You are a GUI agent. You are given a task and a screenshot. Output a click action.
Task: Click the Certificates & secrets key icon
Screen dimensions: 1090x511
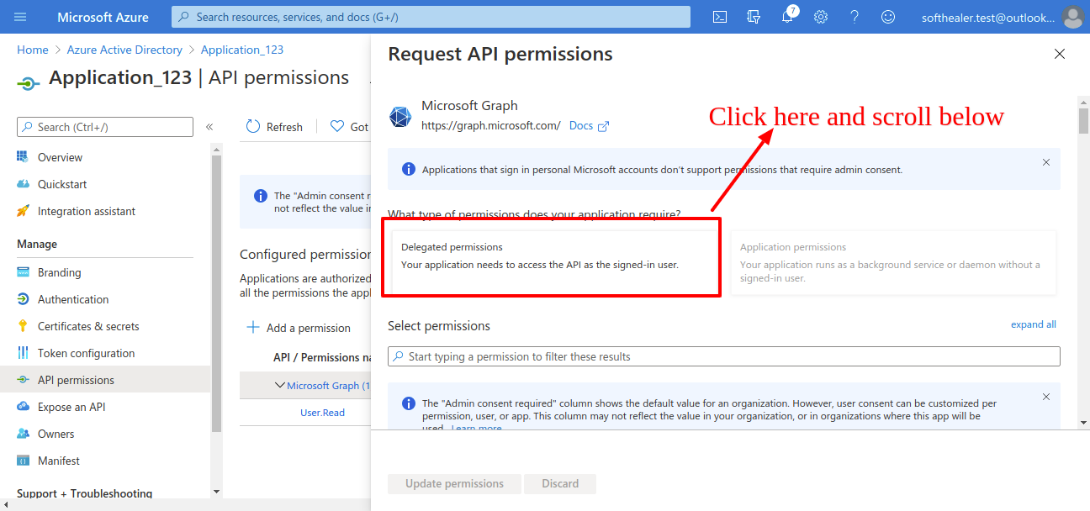tap(23, 326)
